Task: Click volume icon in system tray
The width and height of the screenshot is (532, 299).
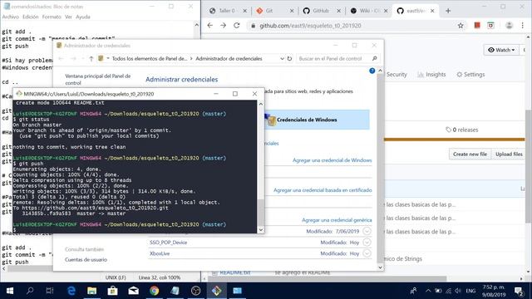Action: [458, 291]
